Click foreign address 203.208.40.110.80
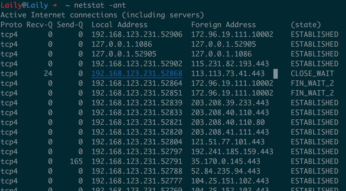 [x=228, y=122]
